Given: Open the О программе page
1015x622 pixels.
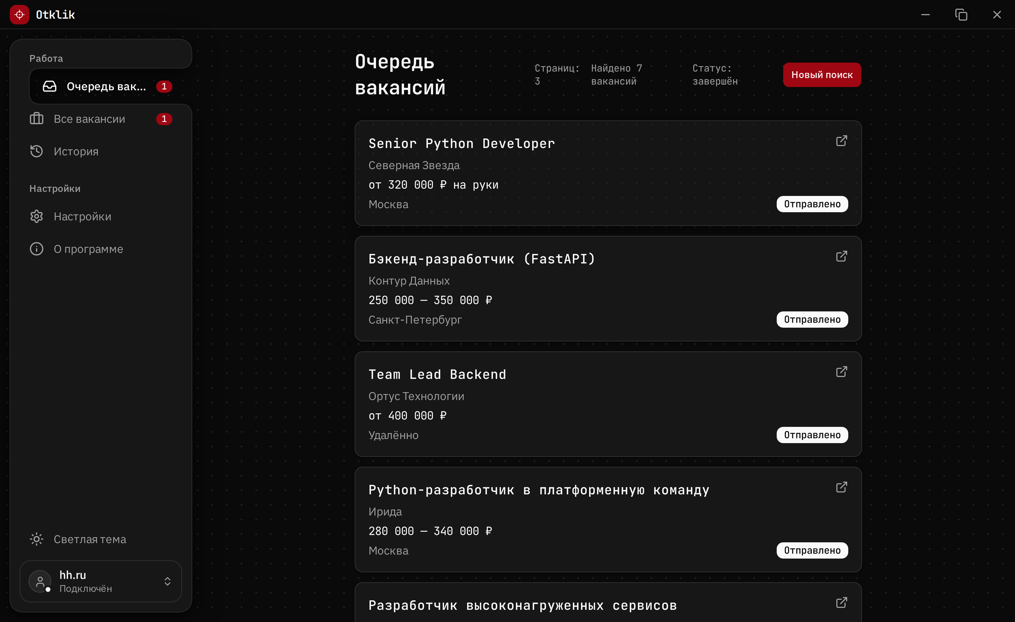Looking at the screenshot, I should 101,249.
